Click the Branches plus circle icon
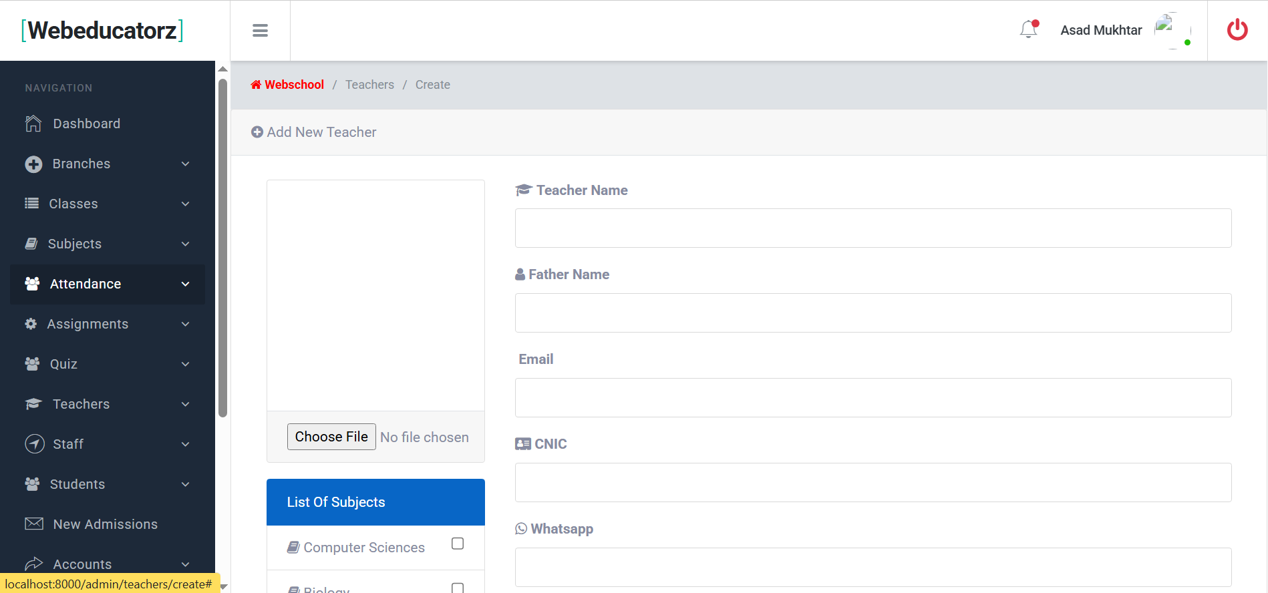The height and width of the screenshot is (593, 1268). (x=33, y=164)
